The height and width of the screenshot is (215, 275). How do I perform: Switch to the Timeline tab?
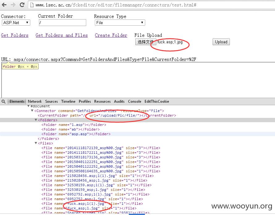click(x=68, y=101)
